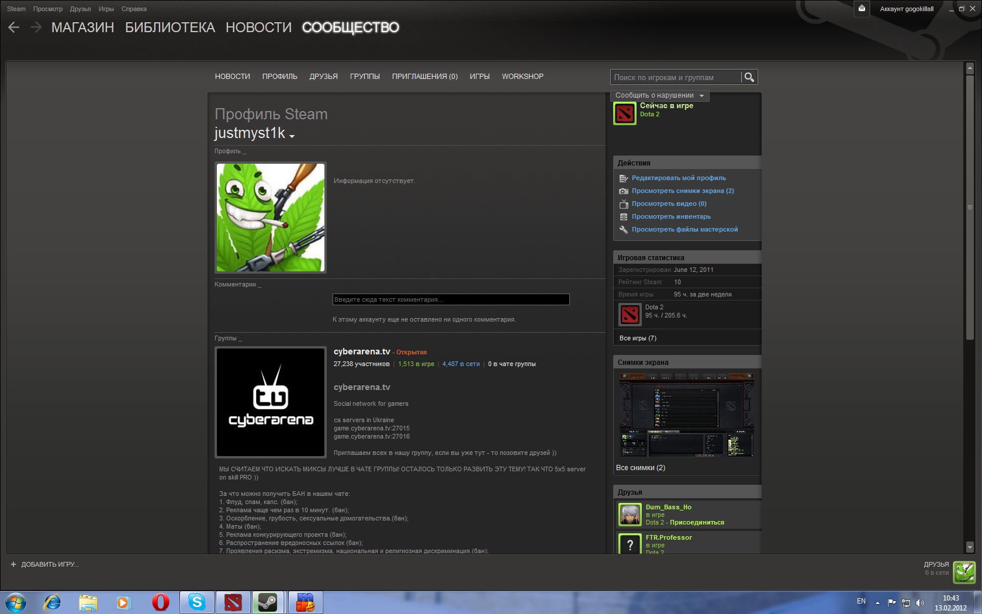The width and height of the screenshot is (982, 614).
Task: Go to the БИБЛИОТЕКА section
Action: (170, 27)
